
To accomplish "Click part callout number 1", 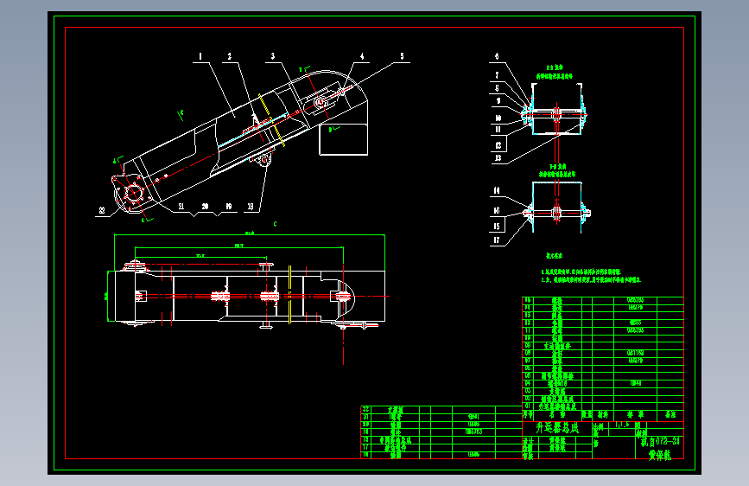I will [x=200, y=56].
